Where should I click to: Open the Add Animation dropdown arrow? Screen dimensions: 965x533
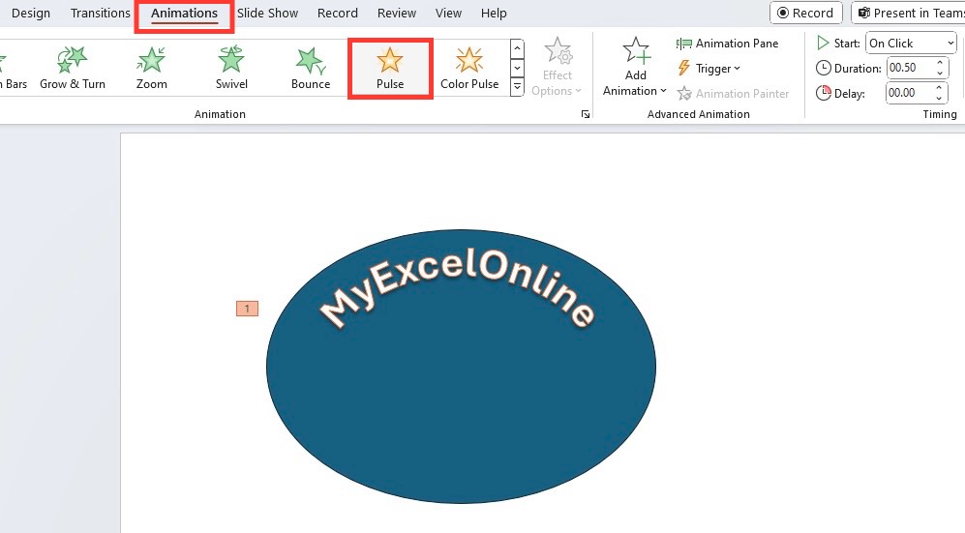click(x=663, y=91)
